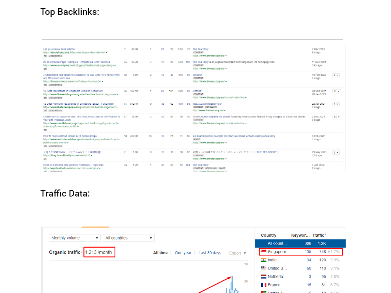Viewport: 391px width, 293px height.
Task: Click the www.mockplus.com blog URL
Action: click(78, 65)
